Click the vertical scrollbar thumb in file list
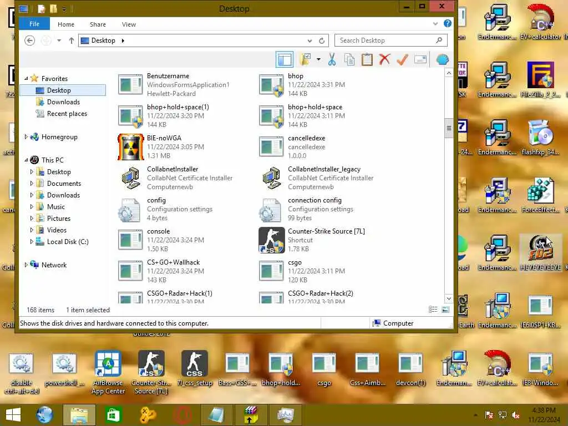The width and height of the screenshot is (568, 426). coord(448,128)
